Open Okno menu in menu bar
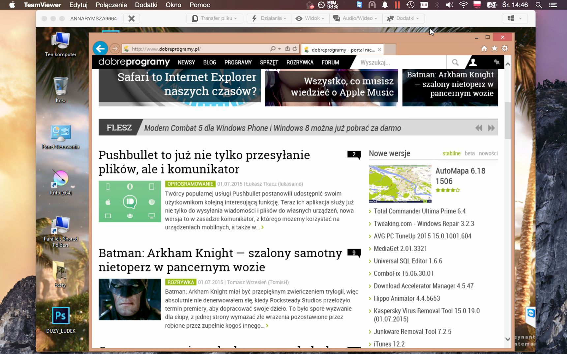 coord(173,5)
